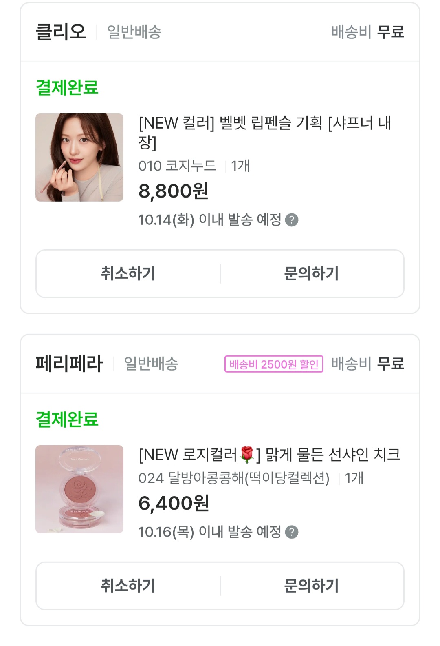Screen dimensions: 440x646
Task: Go to the 클리오 brand name header
Action: (x=61, y=32)
